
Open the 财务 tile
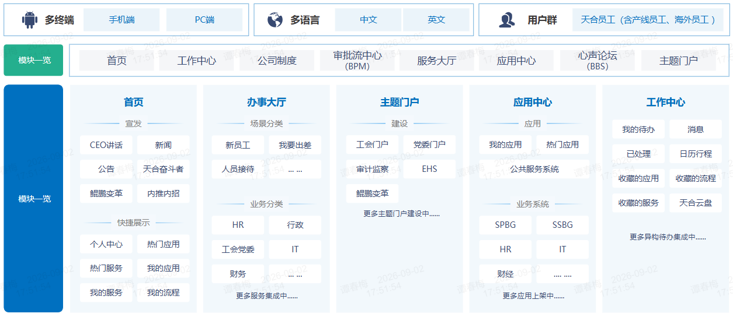coord(238,274)
